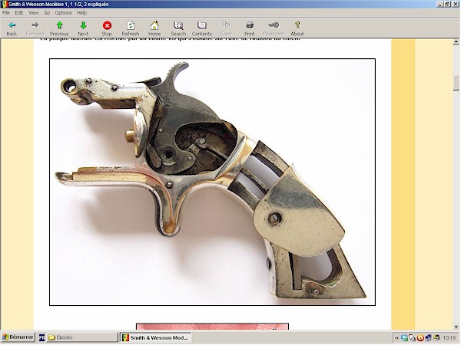The height and width of the screenshot is (345, 461).
Task: Click the tray icon left of the clock
Action: click(x=436, y=337)
